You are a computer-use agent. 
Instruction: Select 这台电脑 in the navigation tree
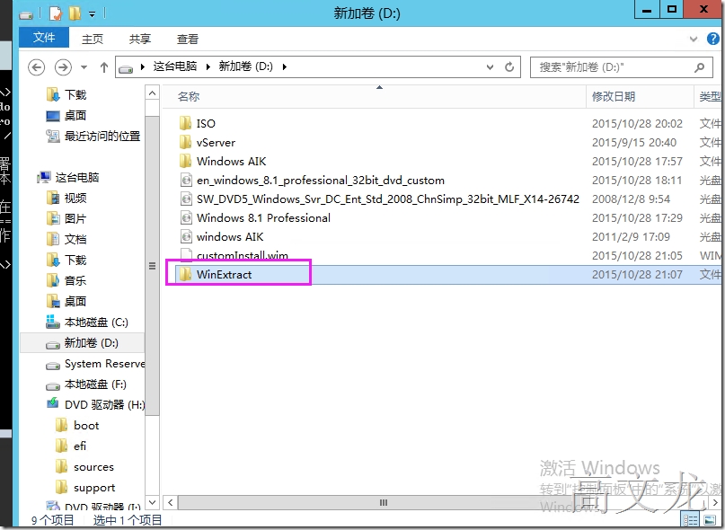(x=76, y=178)
